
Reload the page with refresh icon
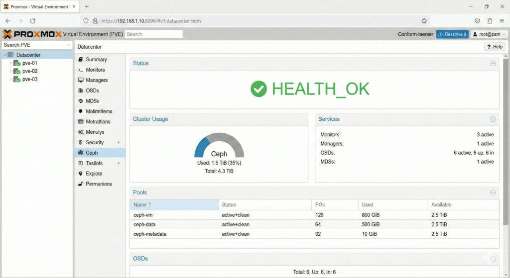(x=32, y=21)
